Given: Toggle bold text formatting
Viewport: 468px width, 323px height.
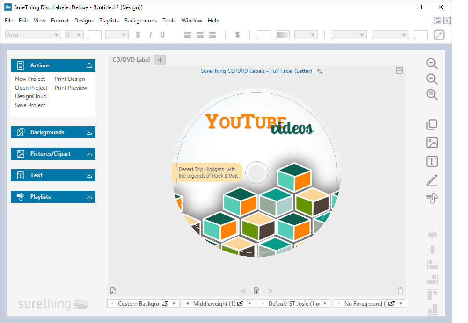Looking at the screenshot, I should point(138,35).
